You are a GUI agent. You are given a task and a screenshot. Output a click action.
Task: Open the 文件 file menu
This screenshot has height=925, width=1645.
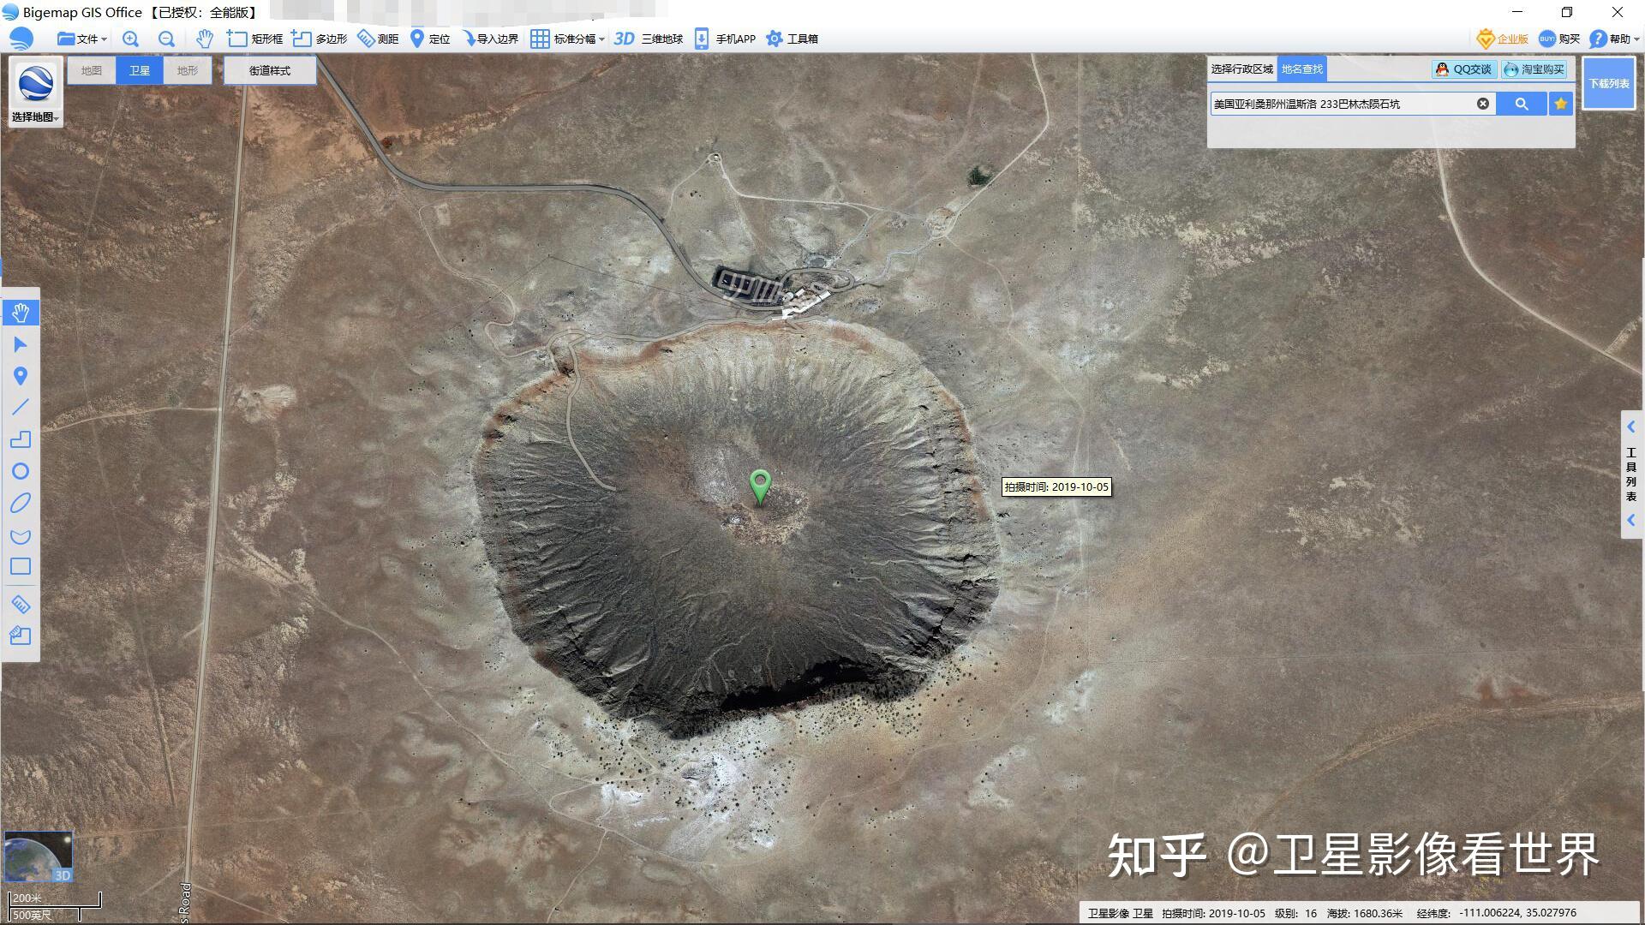tap(81, 39)
